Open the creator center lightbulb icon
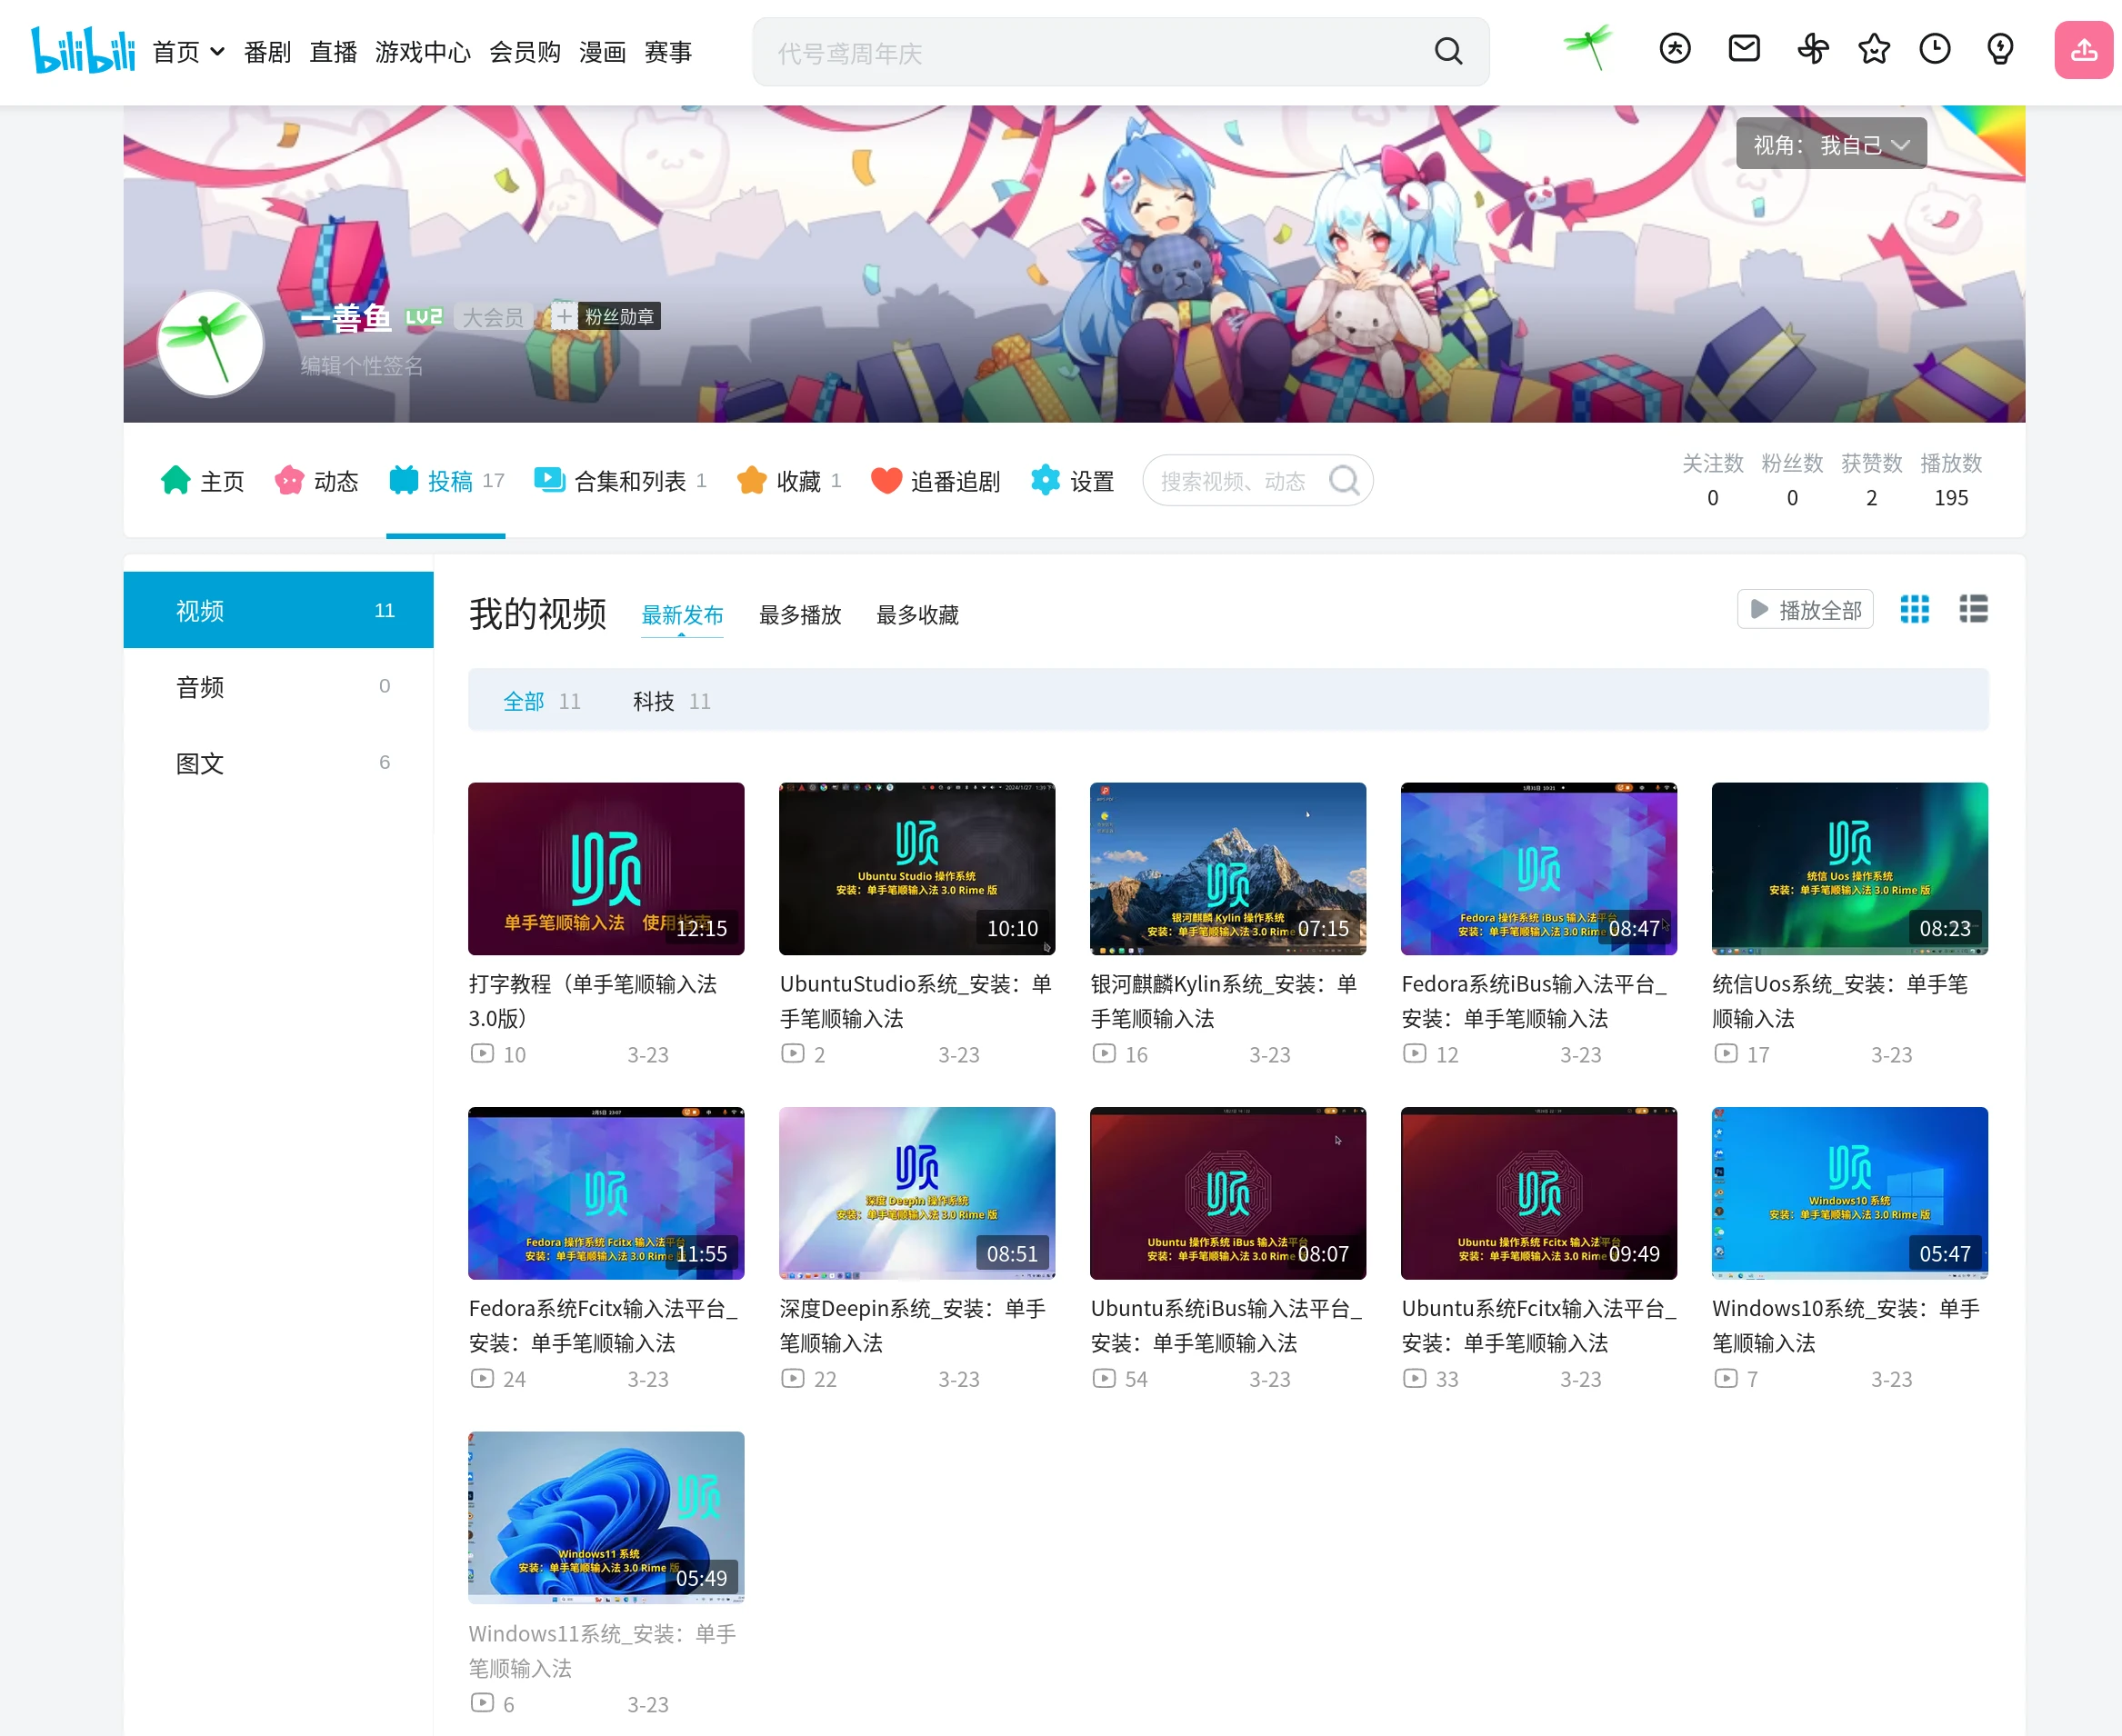 point(2000,48)
